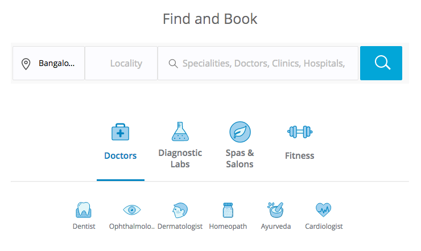
Task: Select the Dentist tooth icon
Action: click(84, 209)
